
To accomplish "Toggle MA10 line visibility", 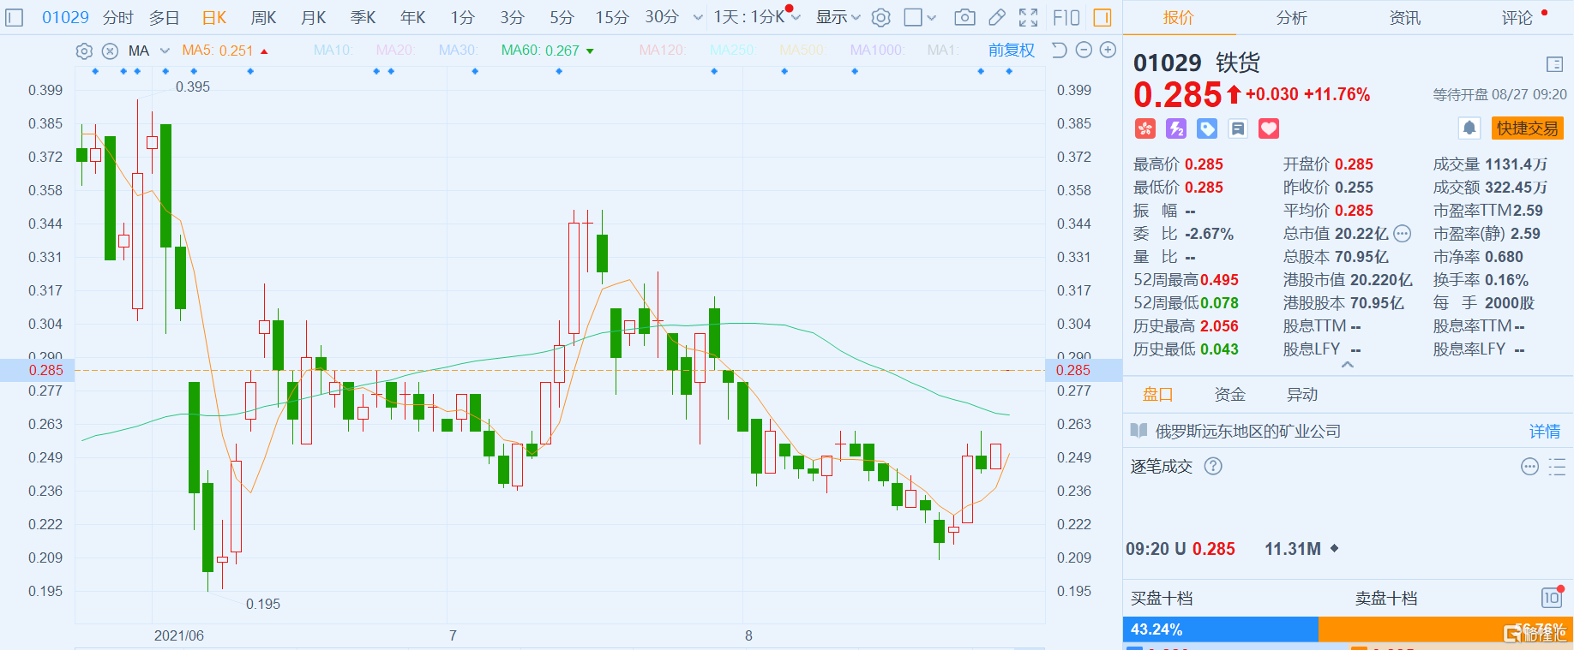I will coord(333,51).
